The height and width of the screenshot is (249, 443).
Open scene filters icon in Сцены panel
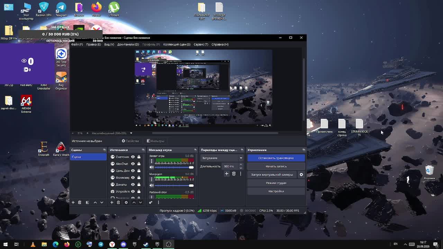click(87, 202)
